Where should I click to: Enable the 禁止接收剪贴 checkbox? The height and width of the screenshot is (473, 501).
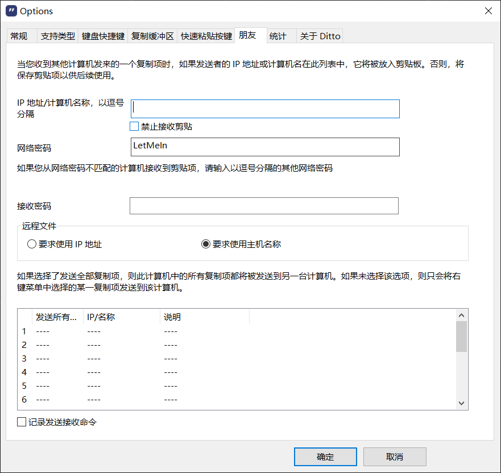pyautogui.click(x=135, y=126)
